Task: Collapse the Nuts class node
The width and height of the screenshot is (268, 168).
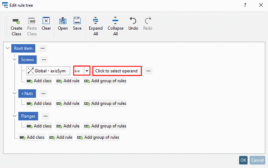Action: point(15,93)
